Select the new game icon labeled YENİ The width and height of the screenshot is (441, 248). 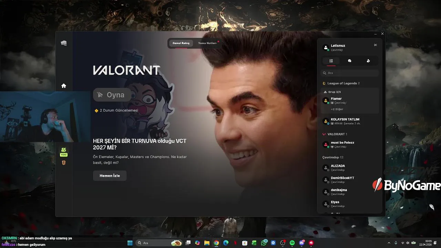tap(64, 152)
